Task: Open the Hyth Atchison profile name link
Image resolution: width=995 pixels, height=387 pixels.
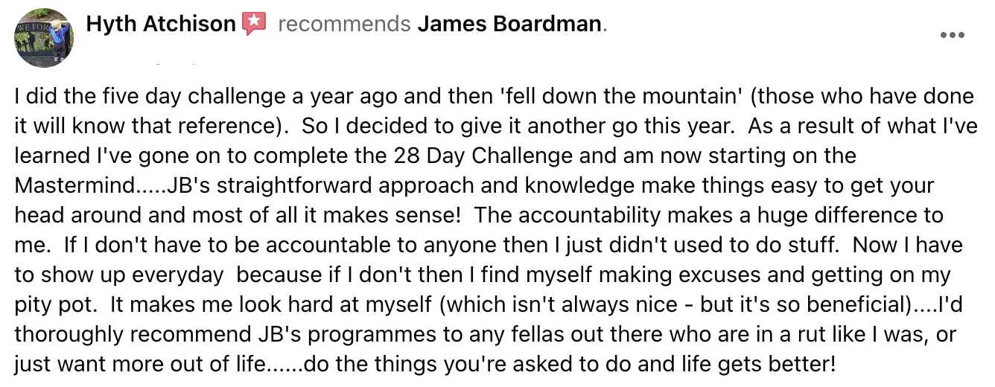Action: point(161,24)
